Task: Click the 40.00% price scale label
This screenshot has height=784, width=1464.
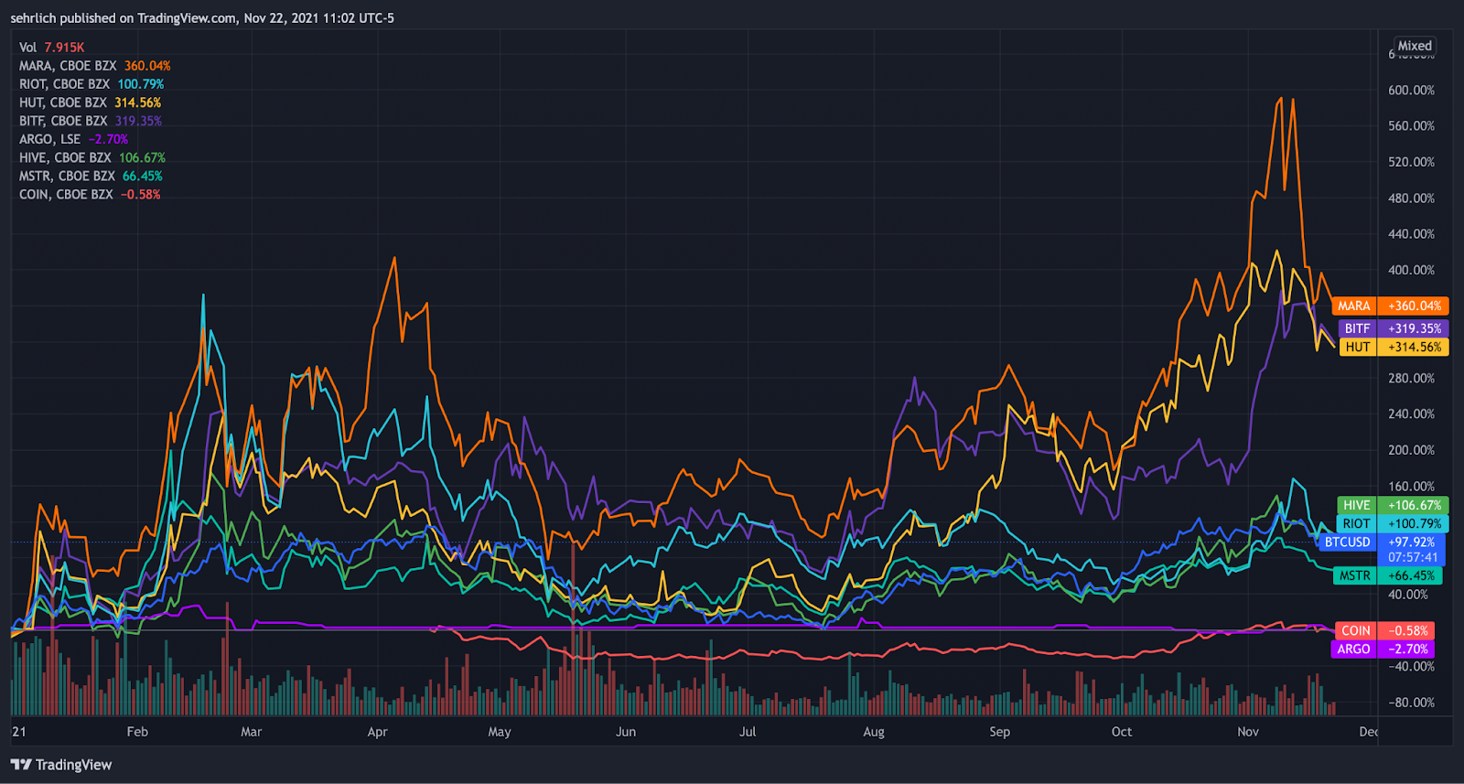Action: 1408,595
